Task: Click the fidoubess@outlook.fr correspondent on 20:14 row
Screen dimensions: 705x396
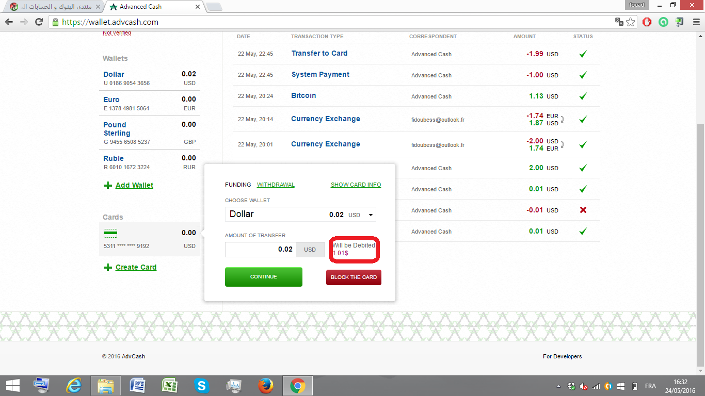Action: pos(438,120)
